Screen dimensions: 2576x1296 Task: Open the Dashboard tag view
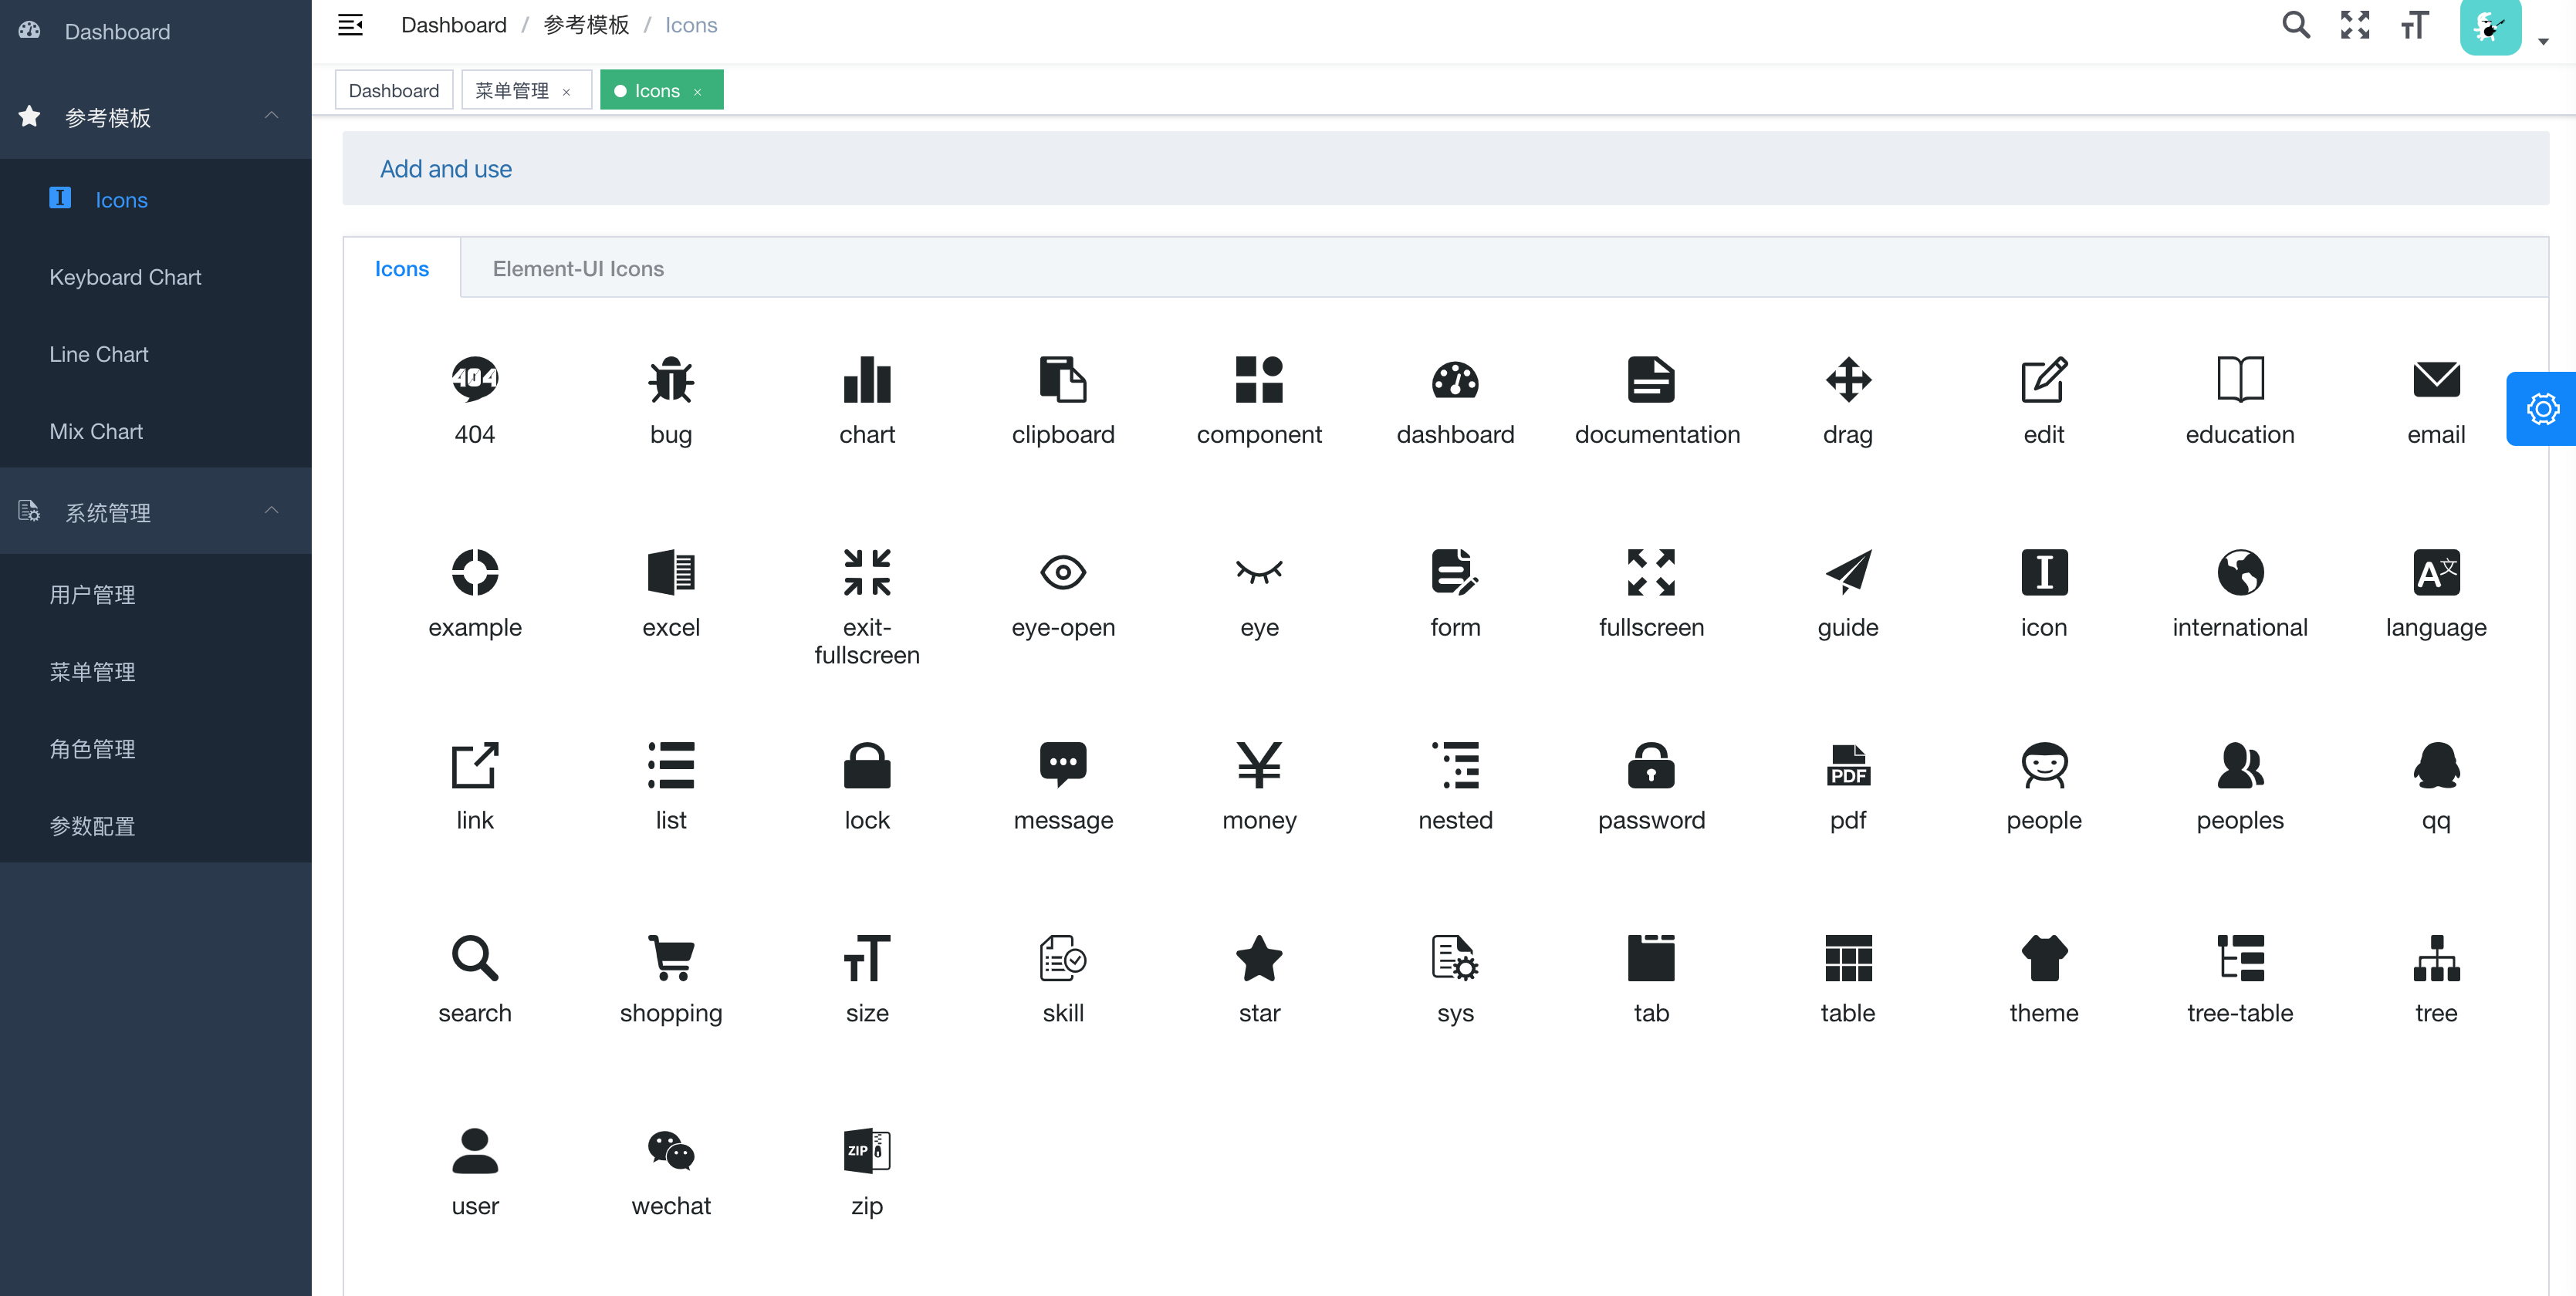[x=394, y=91]
